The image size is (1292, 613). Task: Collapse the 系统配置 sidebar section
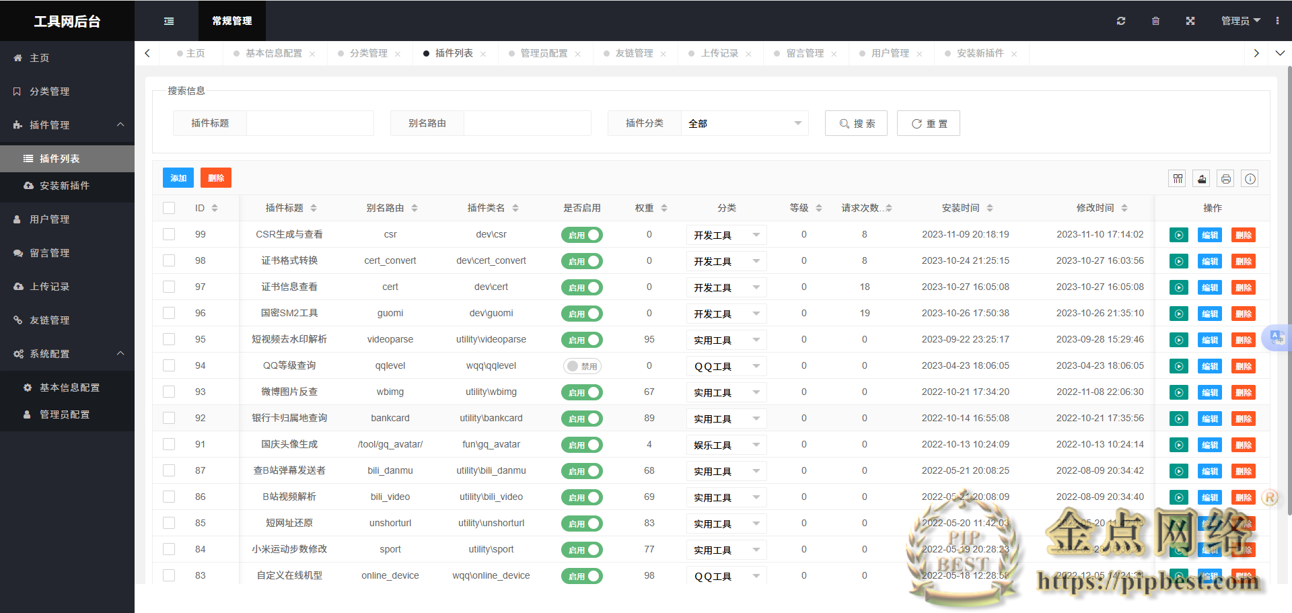click(67, 353)
